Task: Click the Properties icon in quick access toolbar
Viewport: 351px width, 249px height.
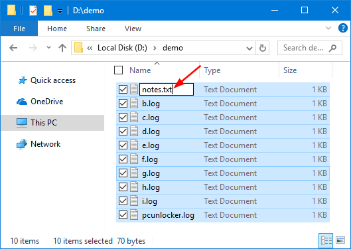Action: 33,11
